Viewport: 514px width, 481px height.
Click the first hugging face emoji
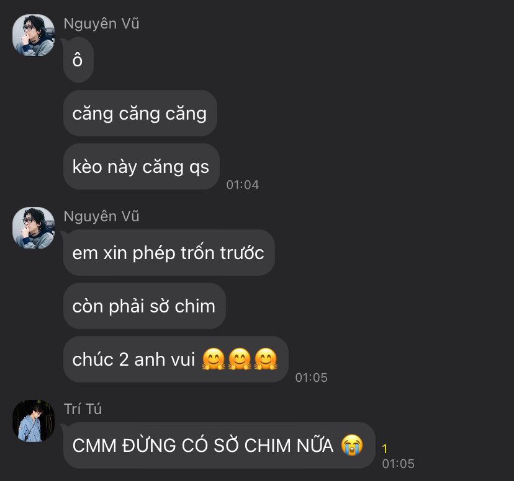tap(214, 359)
